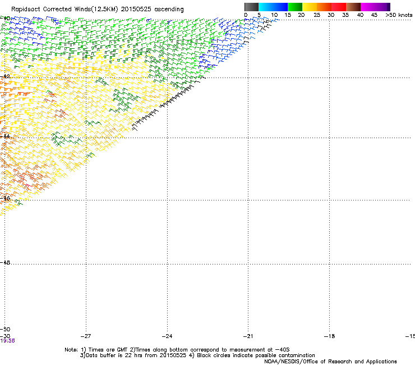The height and width of the screenshot is (365, 415).
Task: Click the NOAA/NESDIS credit text
Action: tap(330, 362)
